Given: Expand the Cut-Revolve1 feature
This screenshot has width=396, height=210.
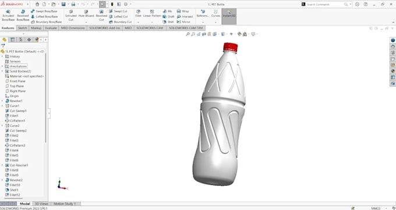Looking at the screenshot, I should (2, 165).
